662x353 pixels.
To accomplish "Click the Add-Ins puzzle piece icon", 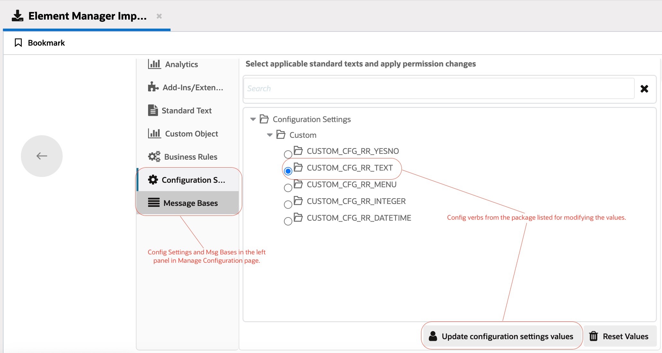I will [153, 87].
